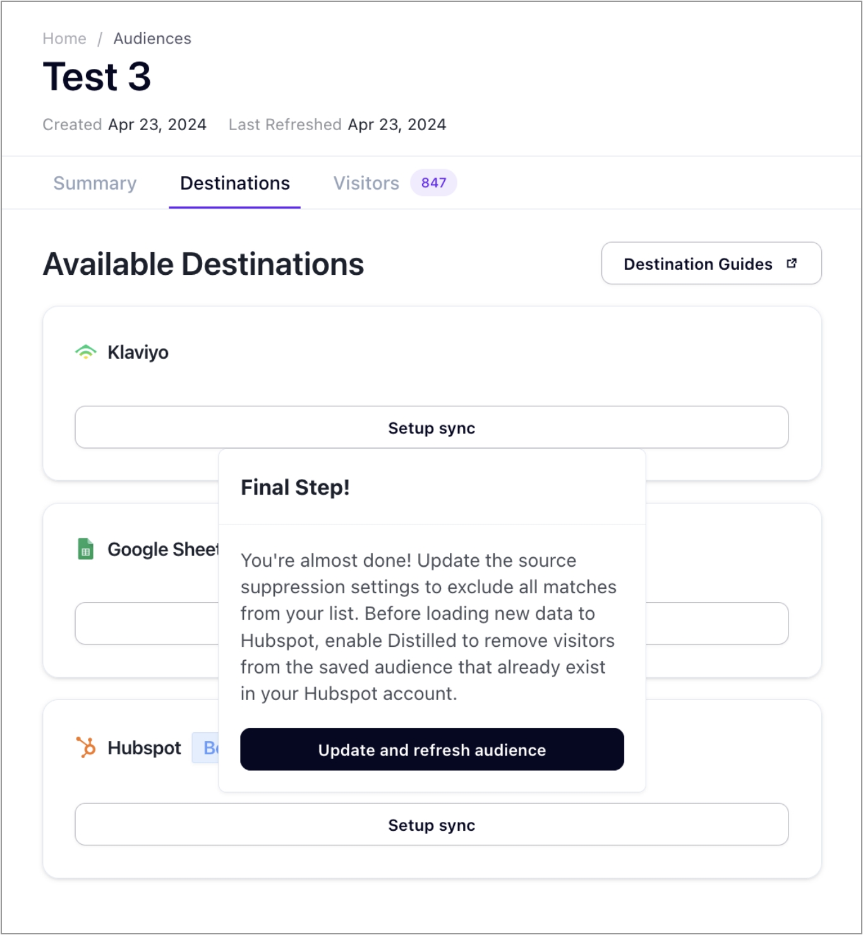Click the Test 3 audience title

[97, 77]
